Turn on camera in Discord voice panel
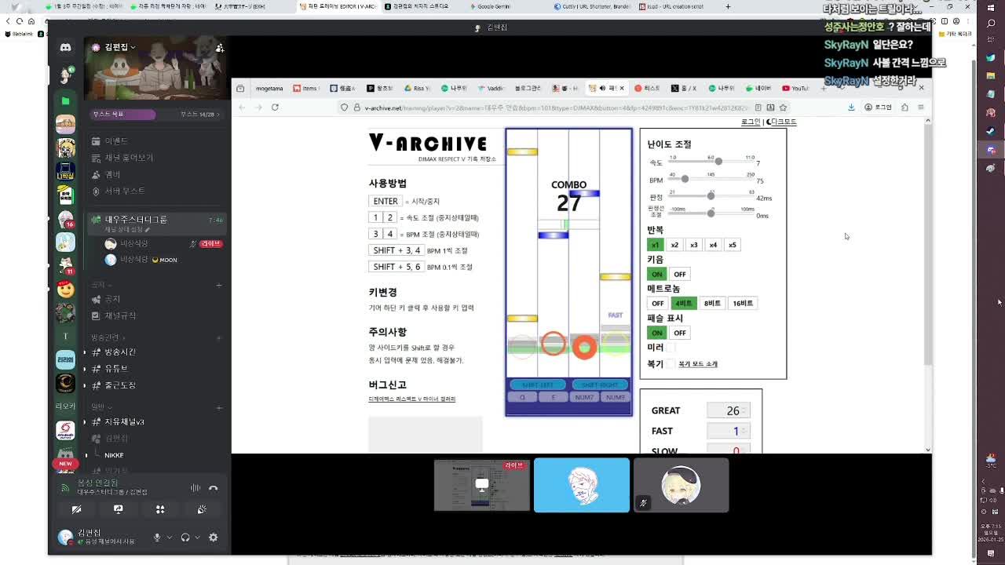Viewport: 1005px width, 565px height. pyautogui.click(x=76, y=508)
